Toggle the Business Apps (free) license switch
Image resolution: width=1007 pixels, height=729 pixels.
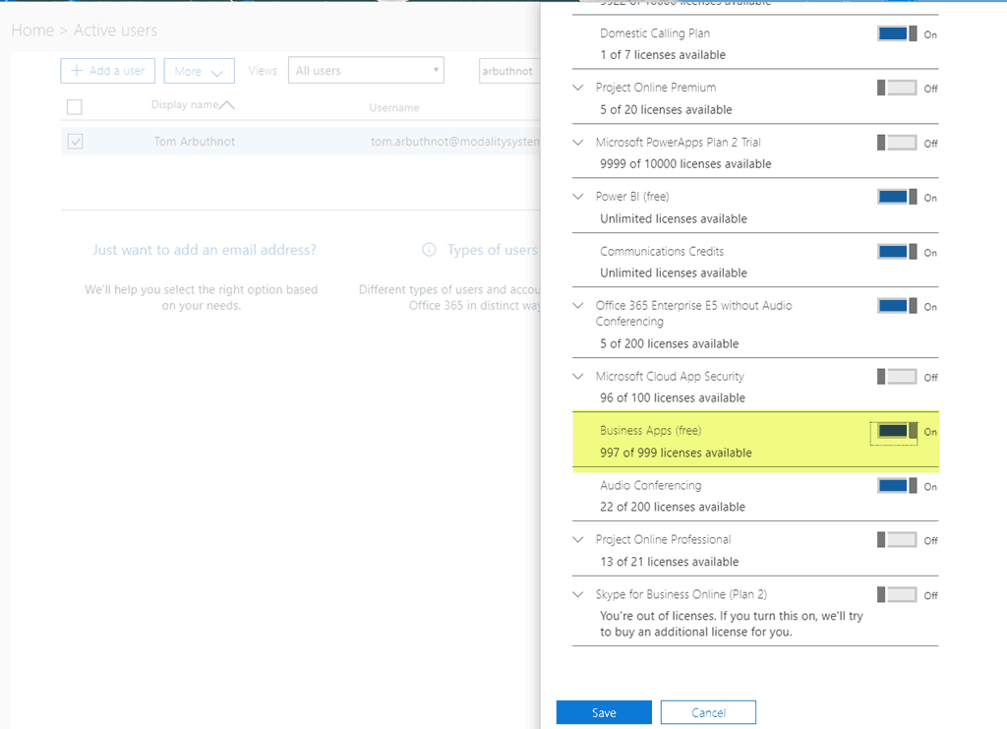tap(897, 431)
